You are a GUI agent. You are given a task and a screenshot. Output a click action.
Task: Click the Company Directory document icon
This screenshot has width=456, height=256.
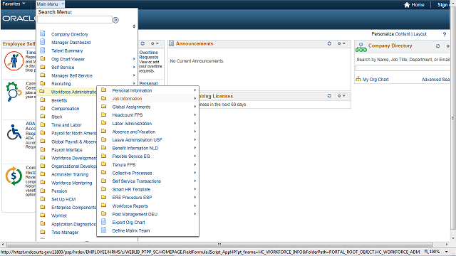pos(43,33)
